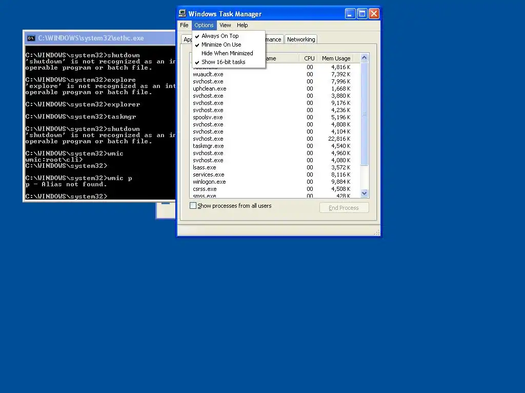Click the command prompt title bar icon
This screenshot has width=525, height=393.
click(x=31, y=38)
